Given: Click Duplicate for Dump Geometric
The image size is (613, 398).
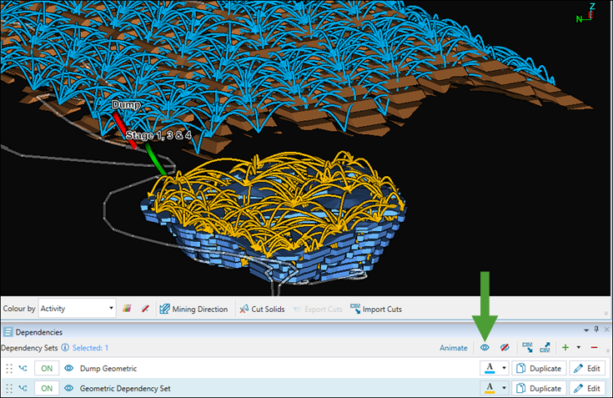Looking at the screenshot, I should coord(538,368).
